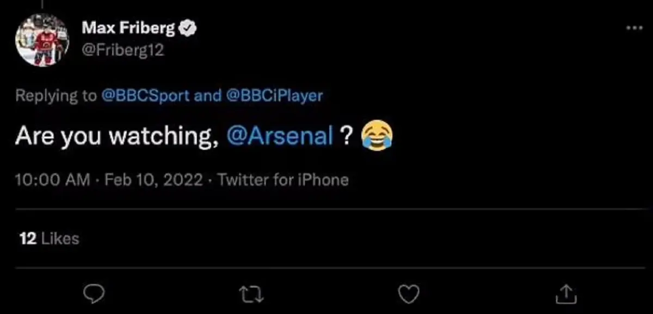Click the @Arsenal mention in tweet
653x314 pixels.
point(279,135)
